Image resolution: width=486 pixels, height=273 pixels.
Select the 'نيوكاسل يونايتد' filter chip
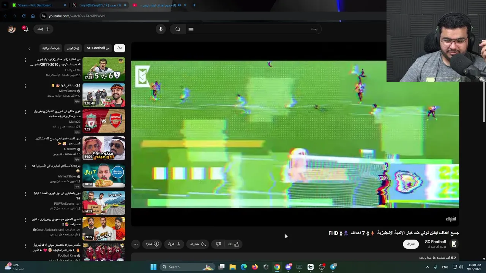pyautogui.click(x=51, y=48)
